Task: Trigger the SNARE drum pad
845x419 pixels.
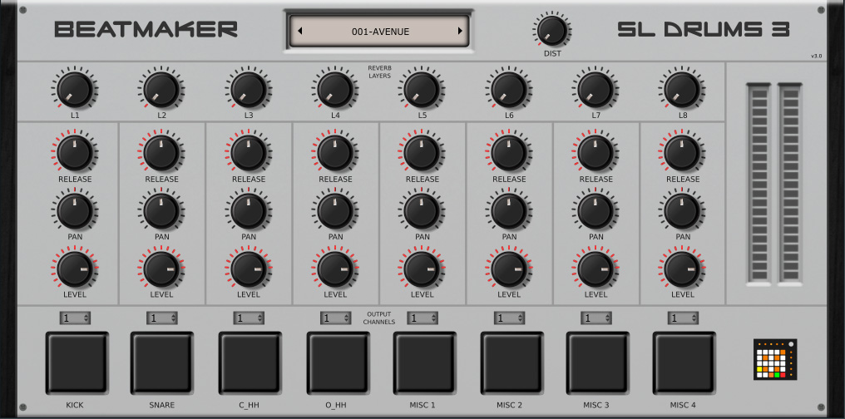Action: click(x=161, y=362)
